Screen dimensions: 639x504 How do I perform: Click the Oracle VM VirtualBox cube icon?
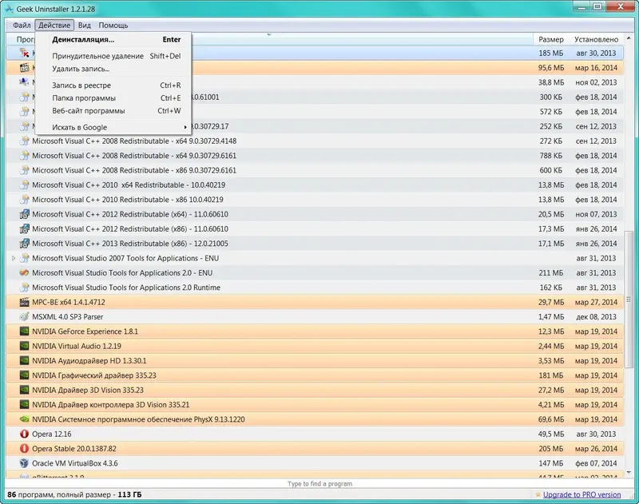pos(24,463)
